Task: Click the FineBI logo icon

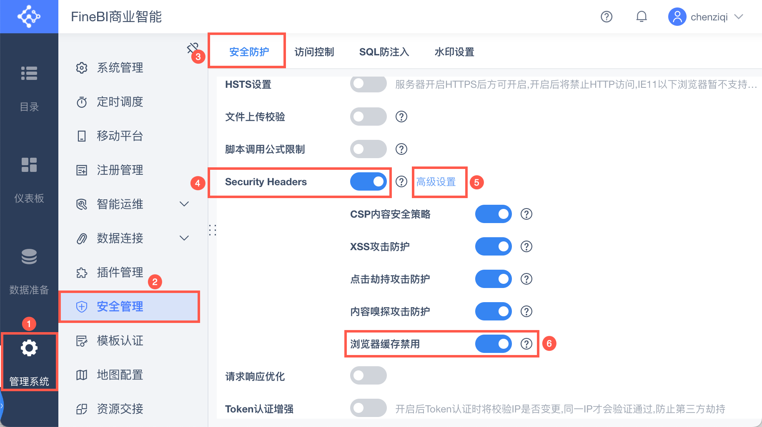Action: (29, 17)
